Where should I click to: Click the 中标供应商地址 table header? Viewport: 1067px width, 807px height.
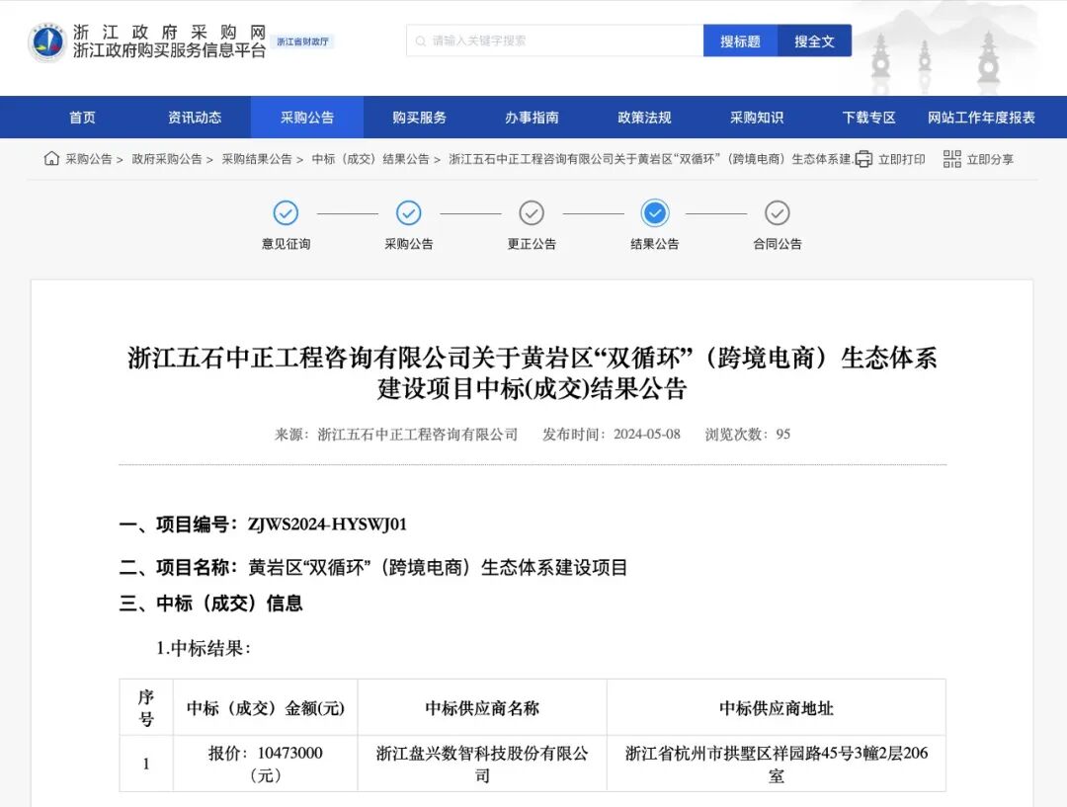point(777,708)
